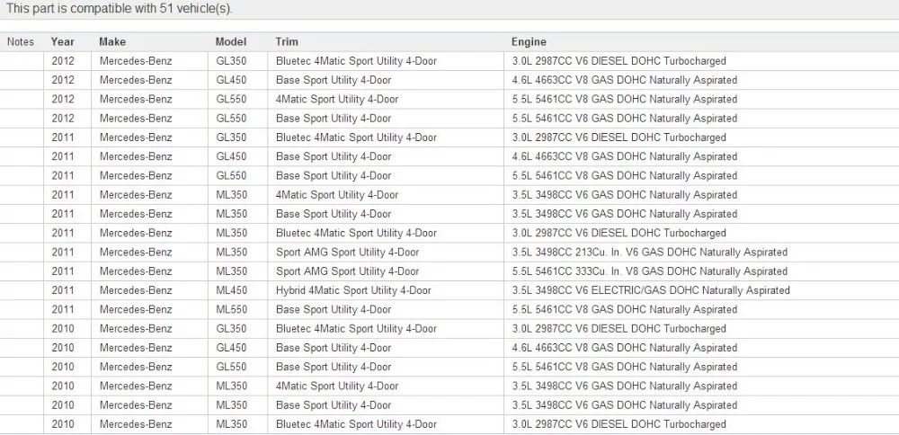
Task: Click the 2012 GL550 4Matic trim cell
Action: click(386, 99)
